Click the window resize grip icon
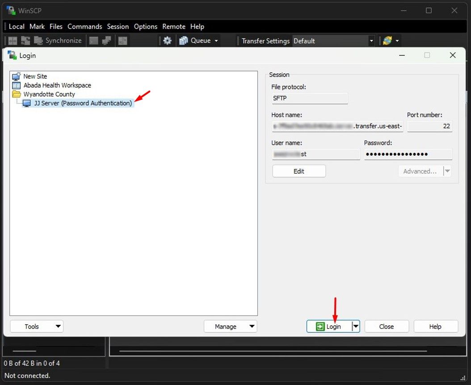This screenshot has height=385, width=471. 463,378
